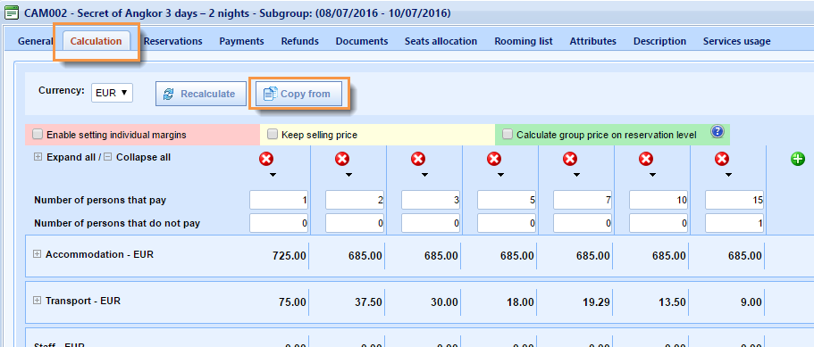The width and height of the screenshot is (814, 347).
Task: Open dropdown arrow for the 15-person column
Action: (728, 175)
